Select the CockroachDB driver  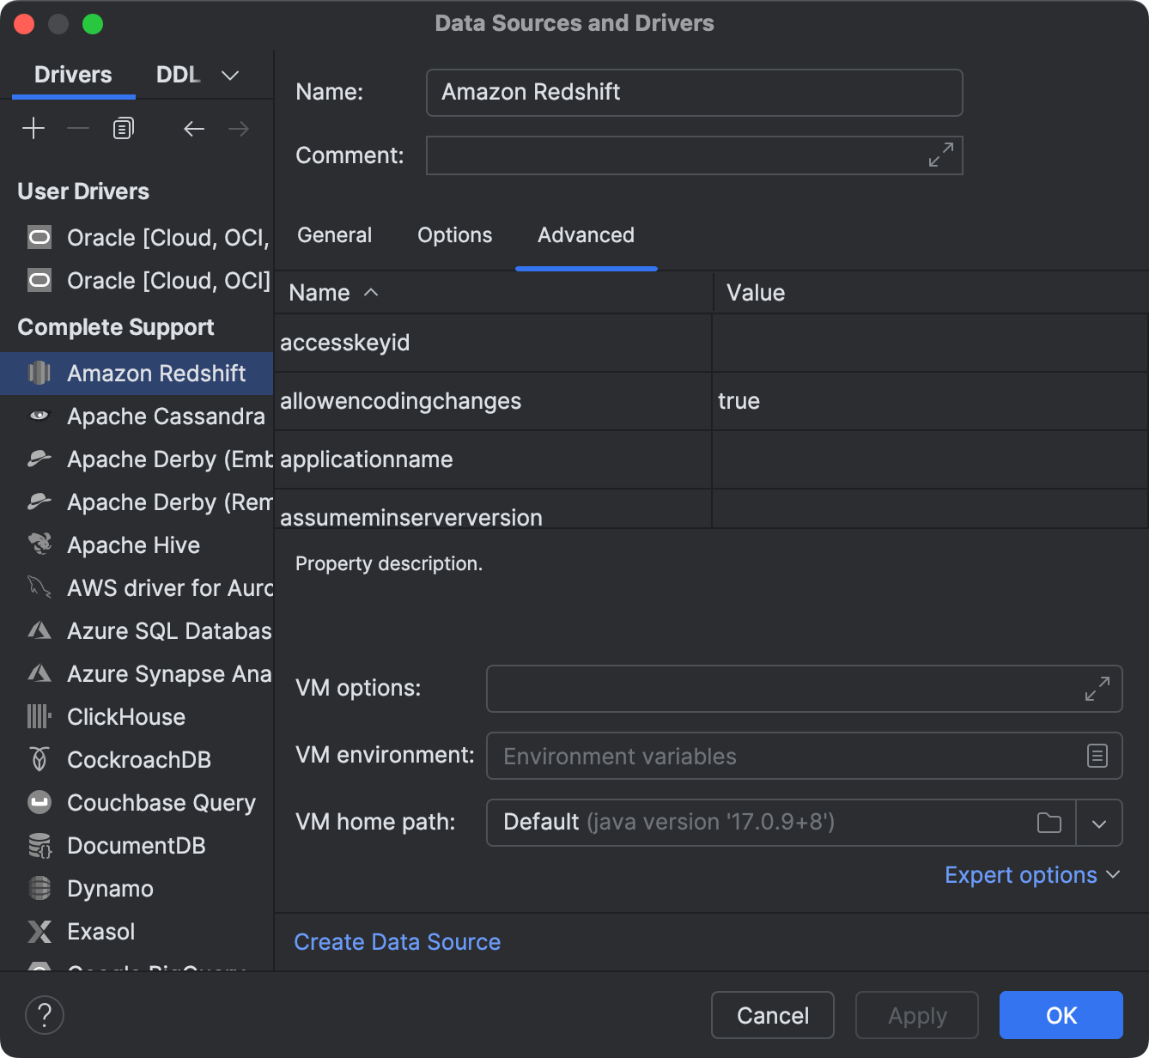tap(137, 759)
